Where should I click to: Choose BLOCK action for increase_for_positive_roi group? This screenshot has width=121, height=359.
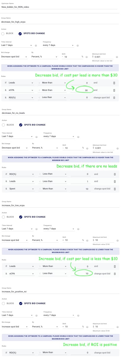tap(3, 304)
